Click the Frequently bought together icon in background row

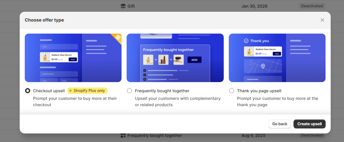123,136
